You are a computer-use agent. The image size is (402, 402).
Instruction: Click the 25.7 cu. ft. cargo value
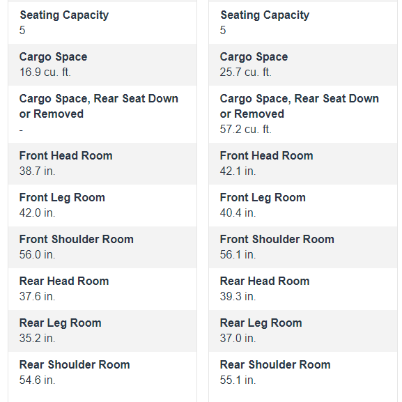click(x=246, y=72)
